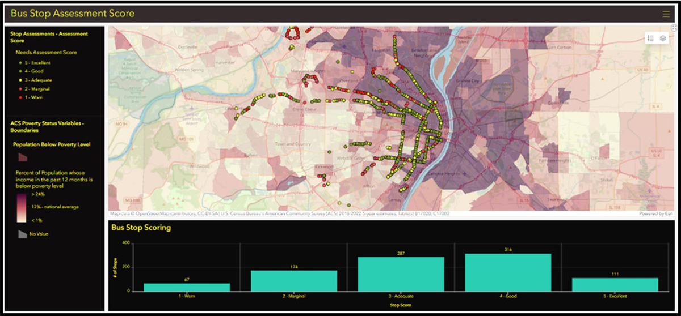
Task: Click the 'Bus Stop Assessment Score' dashboard title
Action: point(73,14)
